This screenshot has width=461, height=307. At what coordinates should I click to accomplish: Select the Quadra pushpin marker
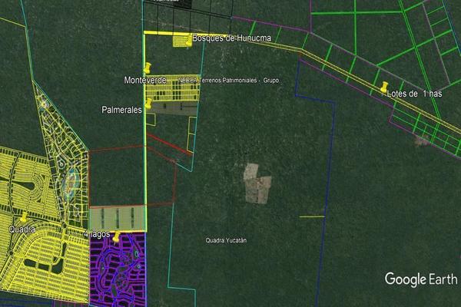25,217
